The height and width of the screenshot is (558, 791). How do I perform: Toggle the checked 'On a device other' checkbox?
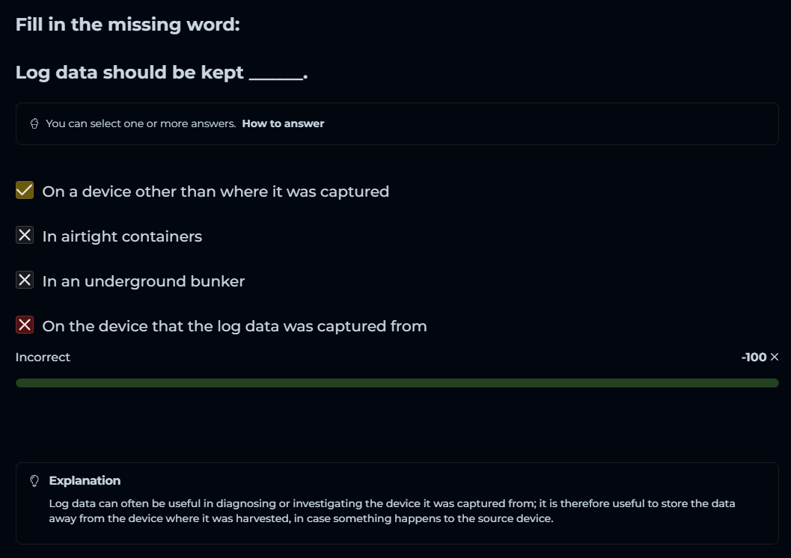(x=25, y=191)
